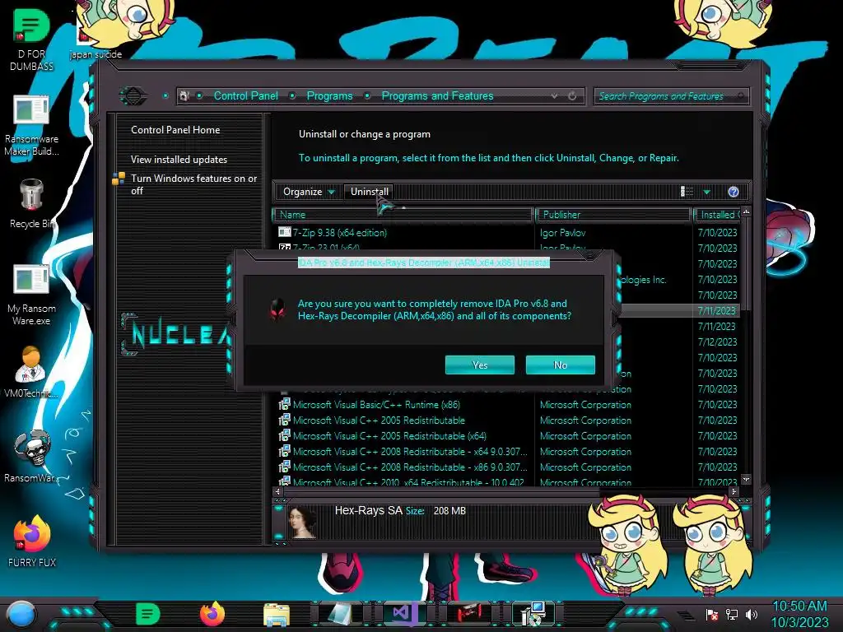Click the action center flag tray icon

tap(712, 614)
